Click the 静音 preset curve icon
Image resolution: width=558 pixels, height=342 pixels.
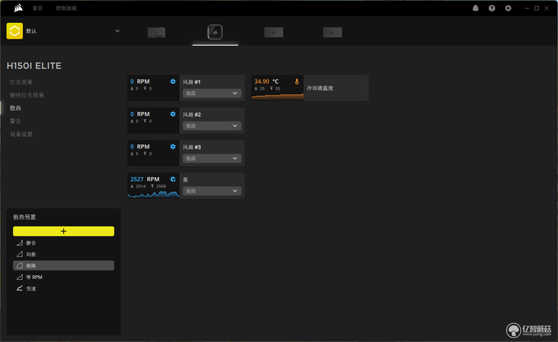coord(20,243)
